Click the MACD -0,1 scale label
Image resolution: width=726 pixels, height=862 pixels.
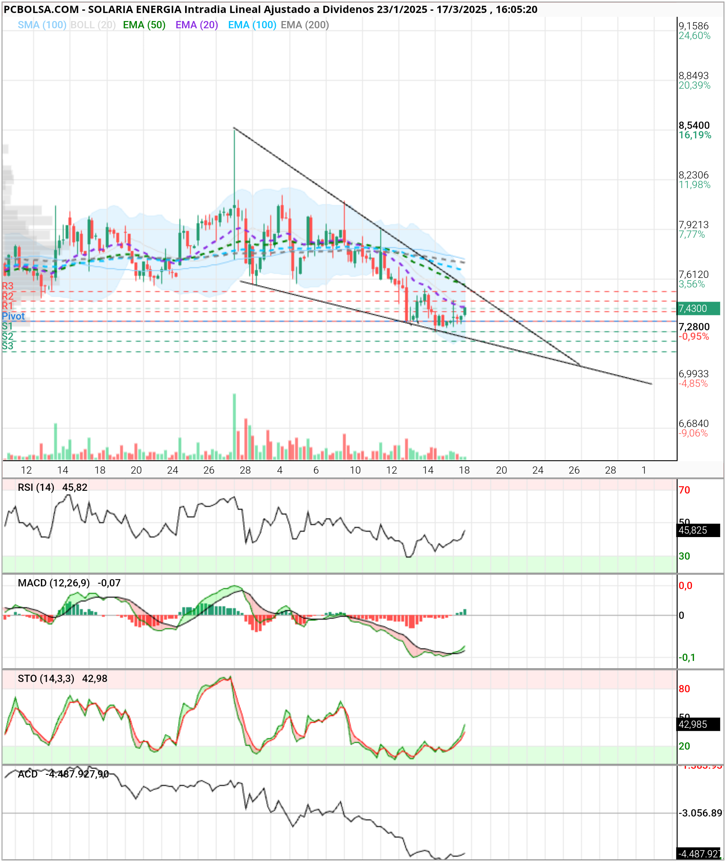click(687, 657)
